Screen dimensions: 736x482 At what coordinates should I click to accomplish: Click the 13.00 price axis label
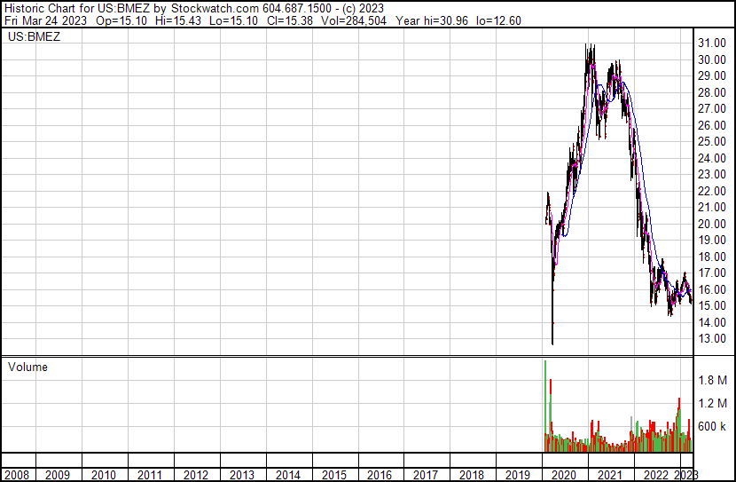click(711, 339)
